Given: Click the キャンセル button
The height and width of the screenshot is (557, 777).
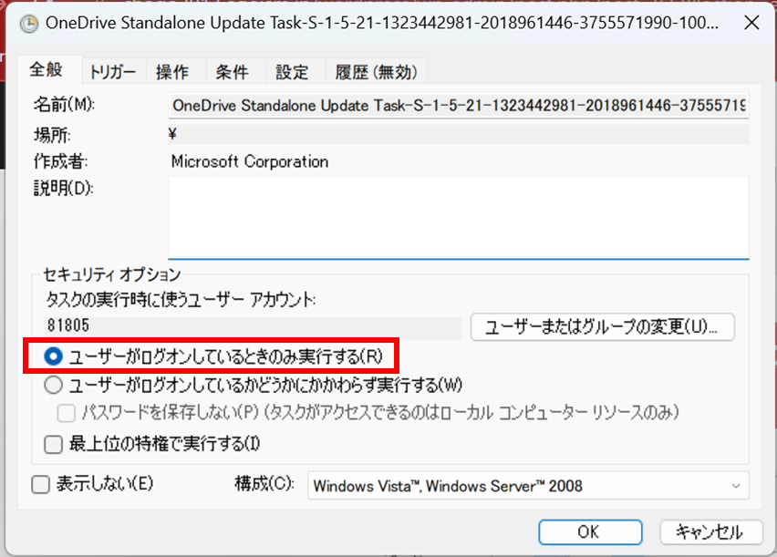Looking at the screenshot, I should [x=709, y=531].
